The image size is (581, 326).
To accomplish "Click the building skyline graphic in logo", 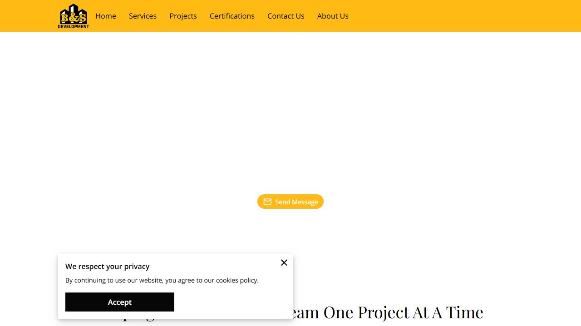I will 74,9.
